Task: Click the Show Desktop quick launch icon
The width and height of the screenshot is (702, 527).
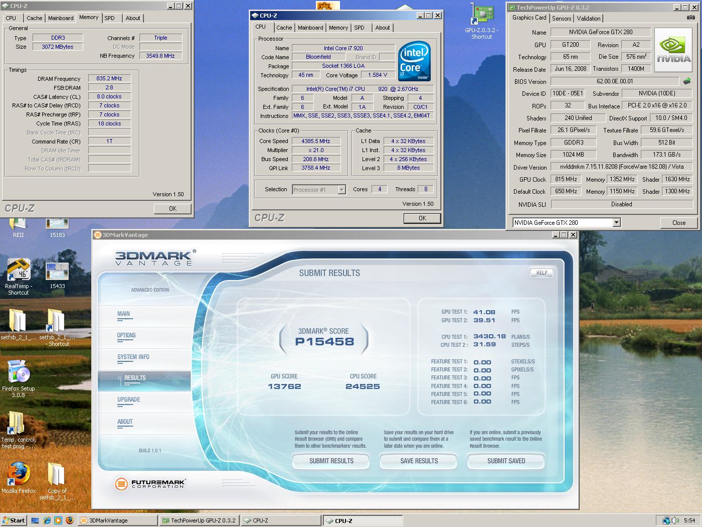Action: (35, 520)
